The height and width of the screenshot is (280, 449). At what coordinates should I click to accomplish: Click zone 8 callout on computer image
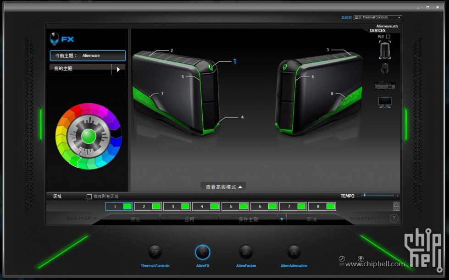tap(332, 93)
